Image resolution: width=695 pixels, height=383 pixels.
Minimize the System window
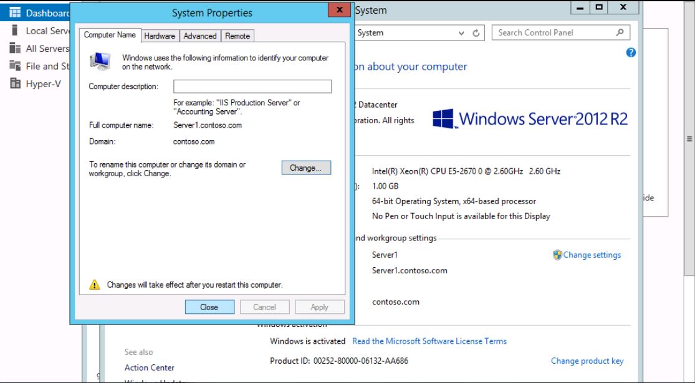580,7
